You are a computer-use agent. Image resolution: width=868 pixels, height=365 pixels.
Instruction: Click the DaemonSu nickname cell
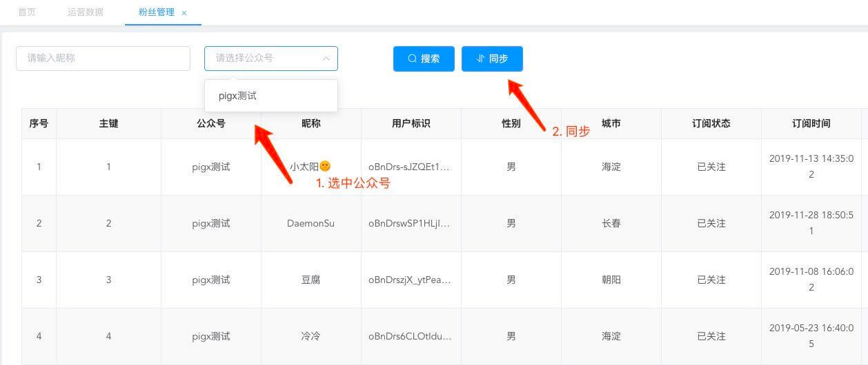310,223
